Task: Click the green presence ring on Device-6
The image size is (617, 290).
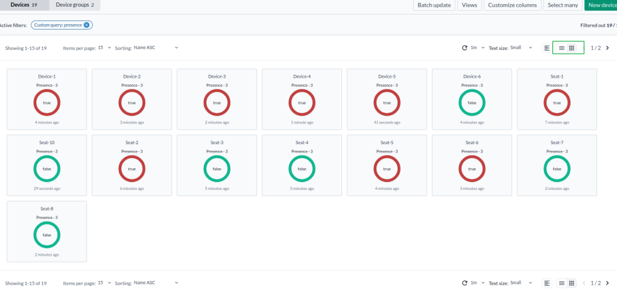Action: [472, 103]
